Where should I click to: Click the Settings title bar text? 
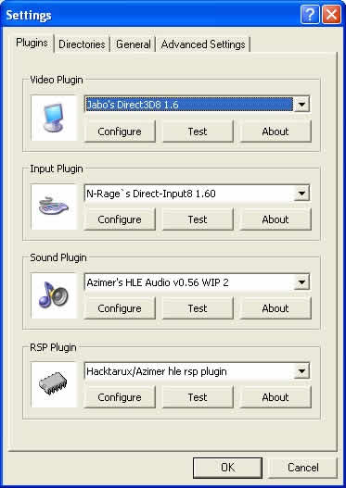29,15
